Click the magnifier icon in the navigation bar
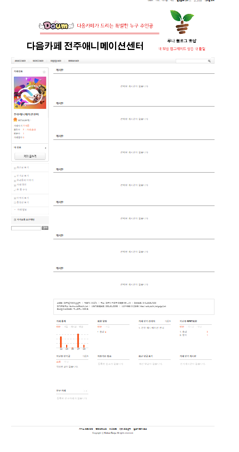Viewport: 239px width, 452px height. coord(210,61)
